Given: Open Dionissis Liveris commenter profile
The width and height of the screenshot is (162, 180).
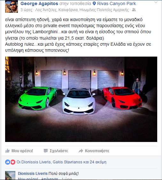Looking at the screenshot, I should click(33, 174).
